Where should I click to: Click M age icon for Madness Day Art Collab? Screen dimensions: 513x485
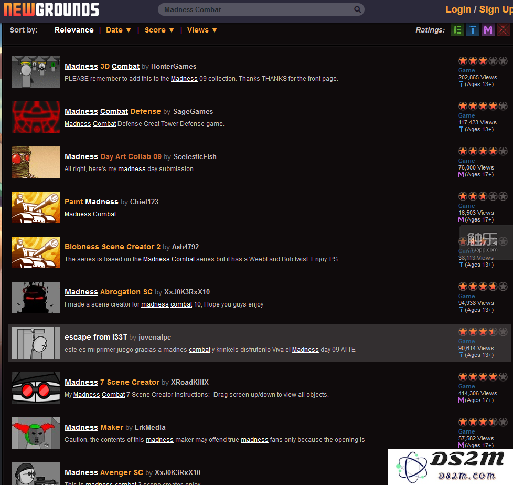tap(461, 175)
